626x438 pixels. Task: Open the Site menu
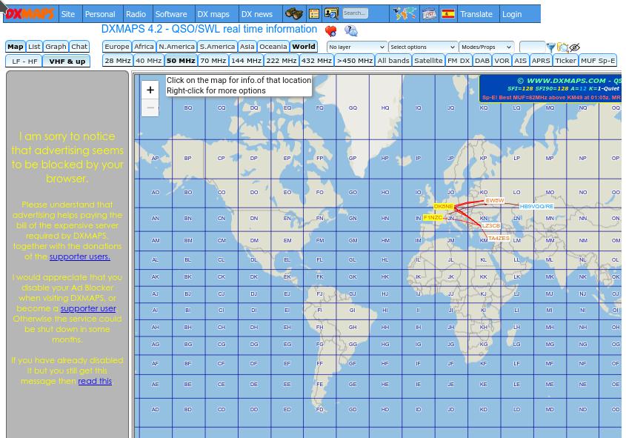click(68, 14)
